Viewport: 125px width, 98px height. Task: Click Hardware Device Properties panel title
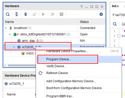click(20, 76)
